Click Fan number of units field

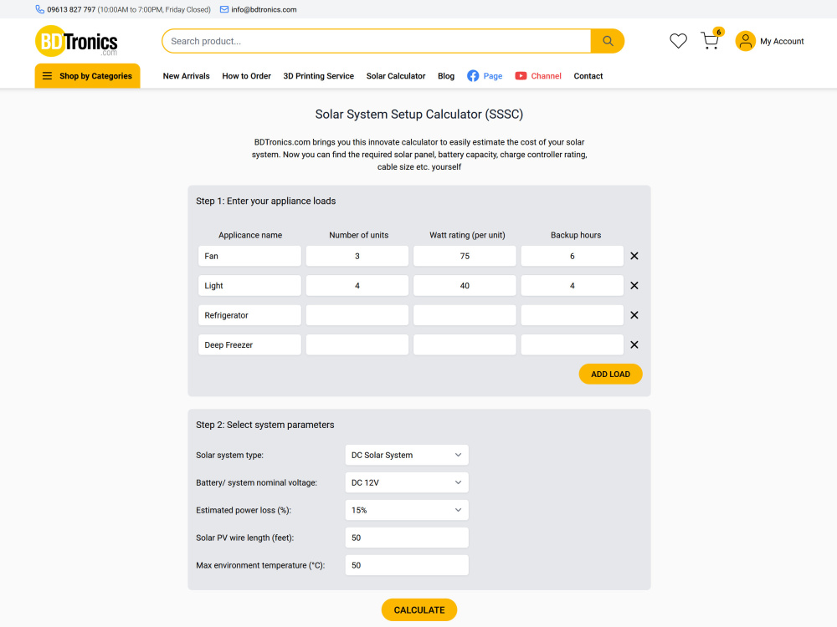[357, 256]
